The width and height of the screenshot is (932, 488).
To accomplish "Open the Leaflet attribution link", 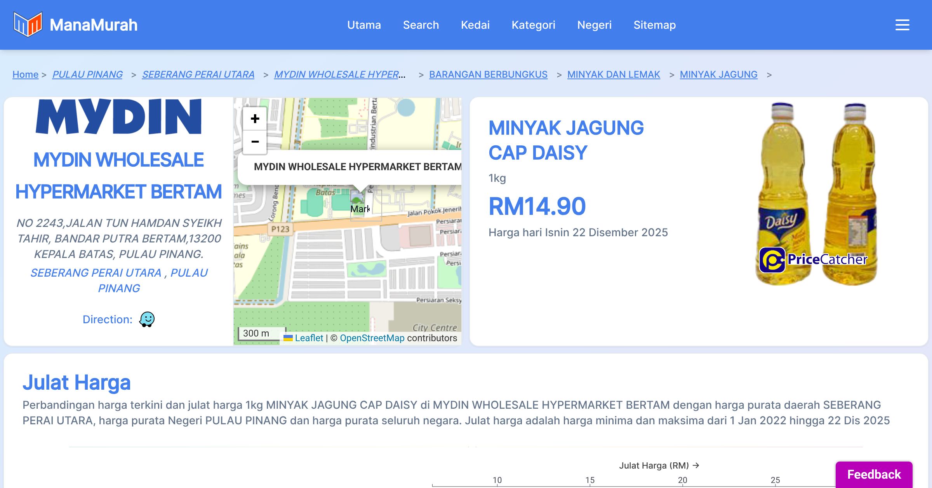I will point(309,338).
